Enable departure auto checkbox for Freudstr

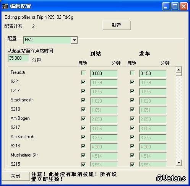coord(132,73)
